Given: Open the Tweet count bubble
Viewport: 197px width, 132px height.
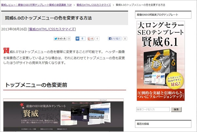Looking at the screenshot, I should point(69,39).
